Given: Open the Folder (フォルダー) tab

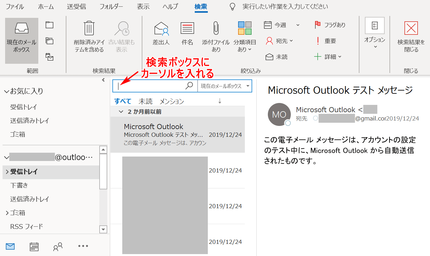Looking at the screenshot, I should [x=112, y=7].
